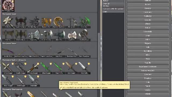
Task: Click the Effects category button
Action: coord(148,24)
